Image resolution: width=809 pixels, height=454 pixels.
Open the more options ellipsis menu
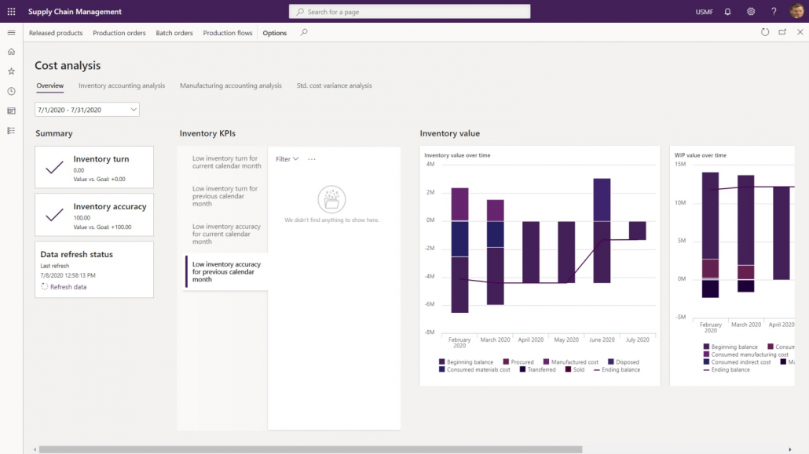312,159
